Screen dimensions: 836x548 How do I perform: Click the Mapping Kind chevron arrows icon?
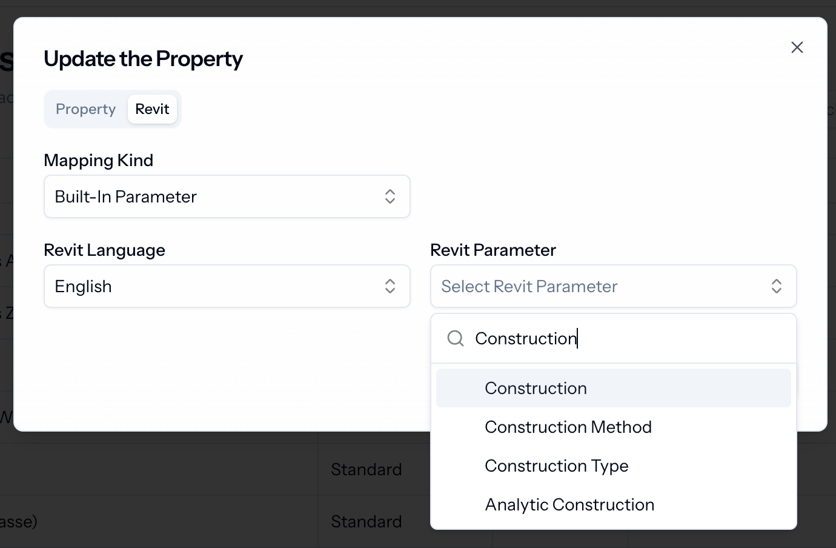coord(390,196)
